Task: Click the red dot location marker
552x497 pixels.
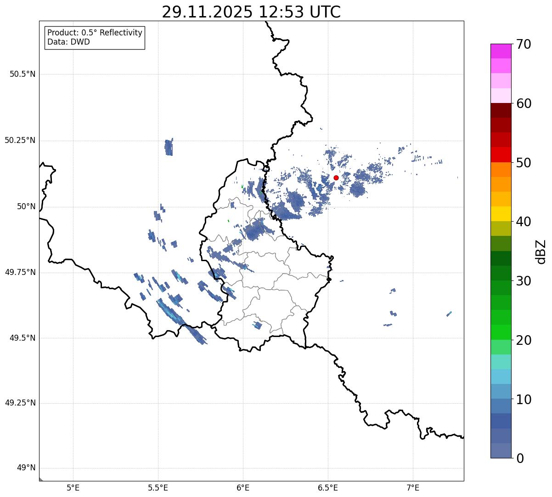Action: (336, 177)
